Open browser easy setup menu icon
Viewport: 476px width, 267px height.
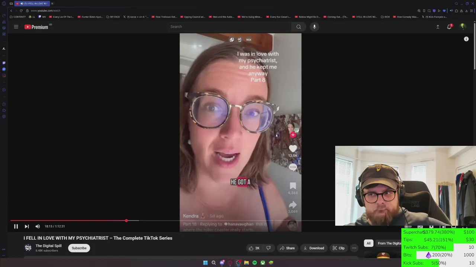(x=471, y=11)
